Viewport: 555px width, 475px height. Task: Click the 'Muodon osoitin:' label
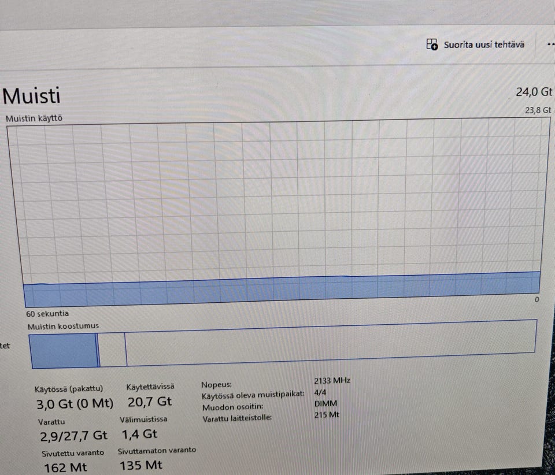click(x=232, y=407)
